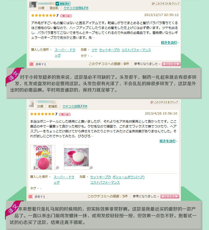Click first review's コストパフォーマンス link
209x230 pixels.
click(136, 50)
